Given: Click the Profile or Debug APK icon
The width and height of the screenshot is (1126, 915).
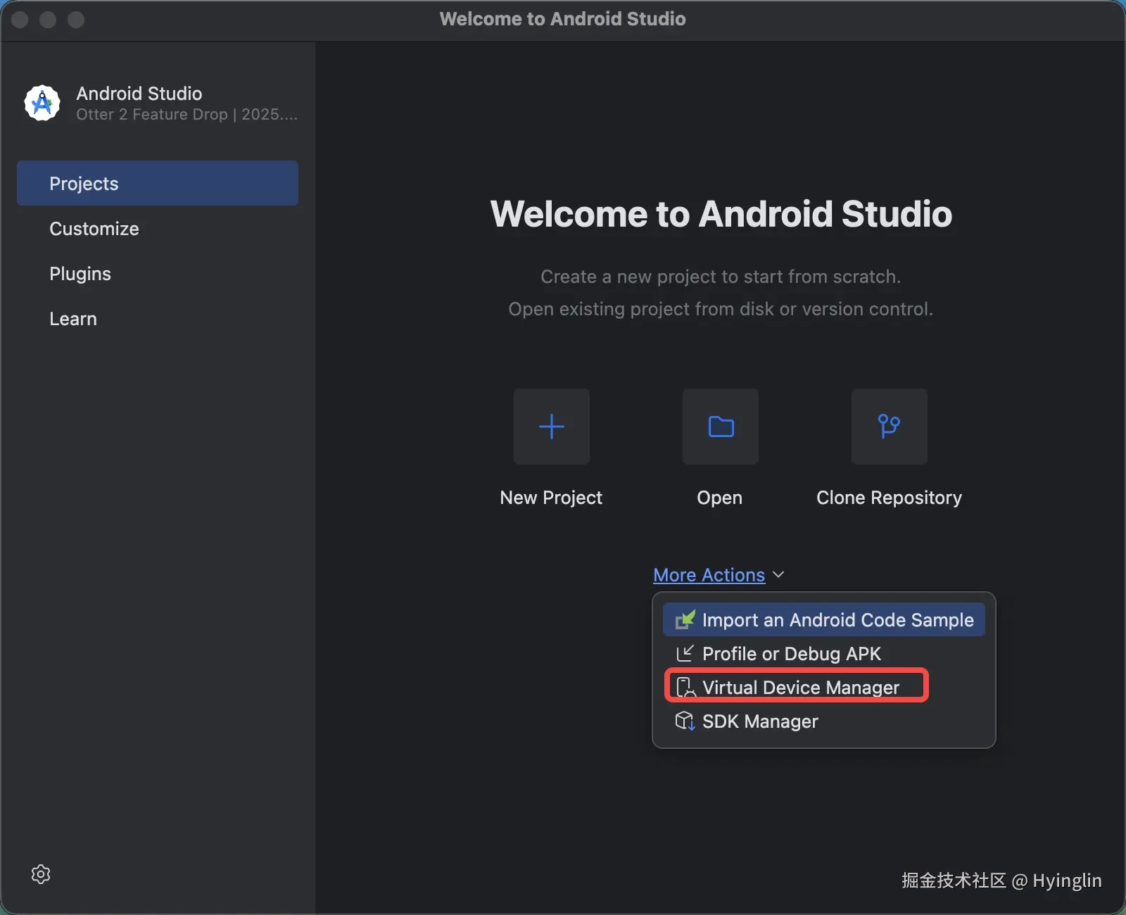Looking at the screenshot, I should [685, 654].
